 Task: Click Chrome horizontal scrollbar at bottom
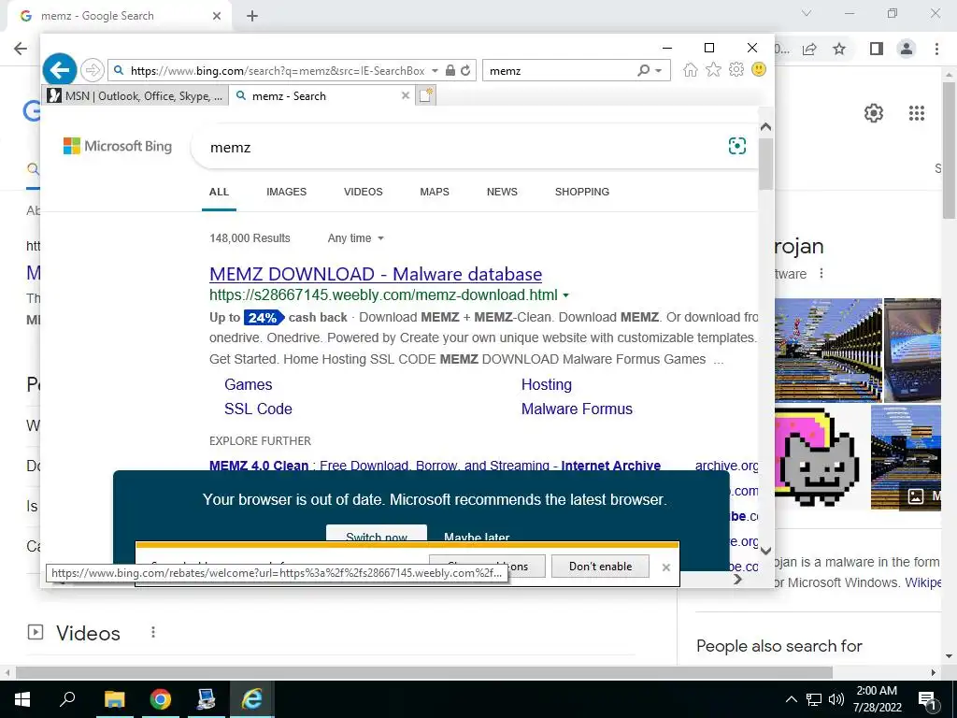(424, 672)
